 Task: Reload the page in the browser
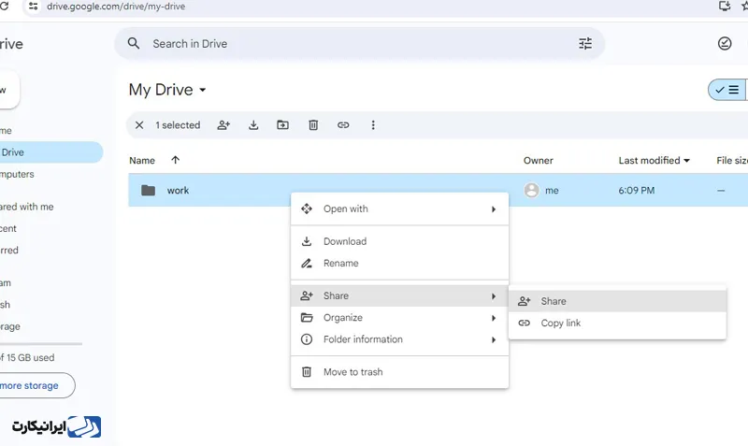pos(5,7)
